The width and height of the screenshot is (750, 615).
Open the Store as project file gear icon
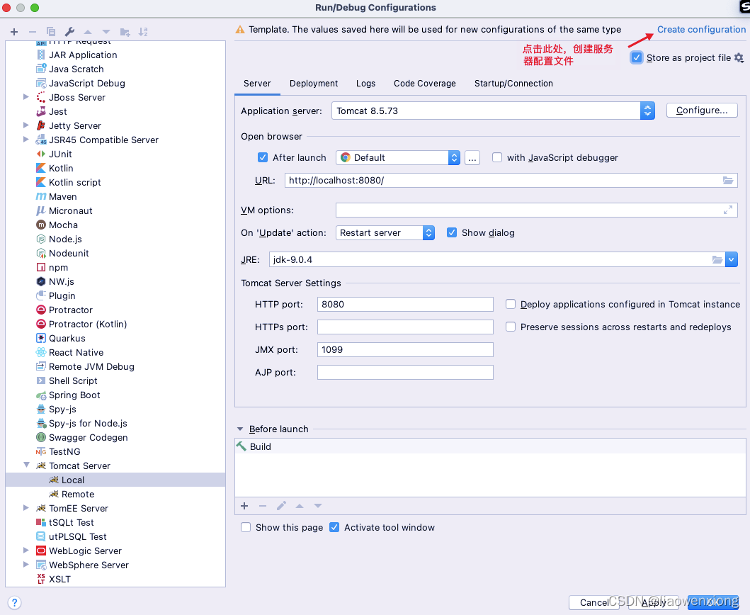[x=739, y=58]
